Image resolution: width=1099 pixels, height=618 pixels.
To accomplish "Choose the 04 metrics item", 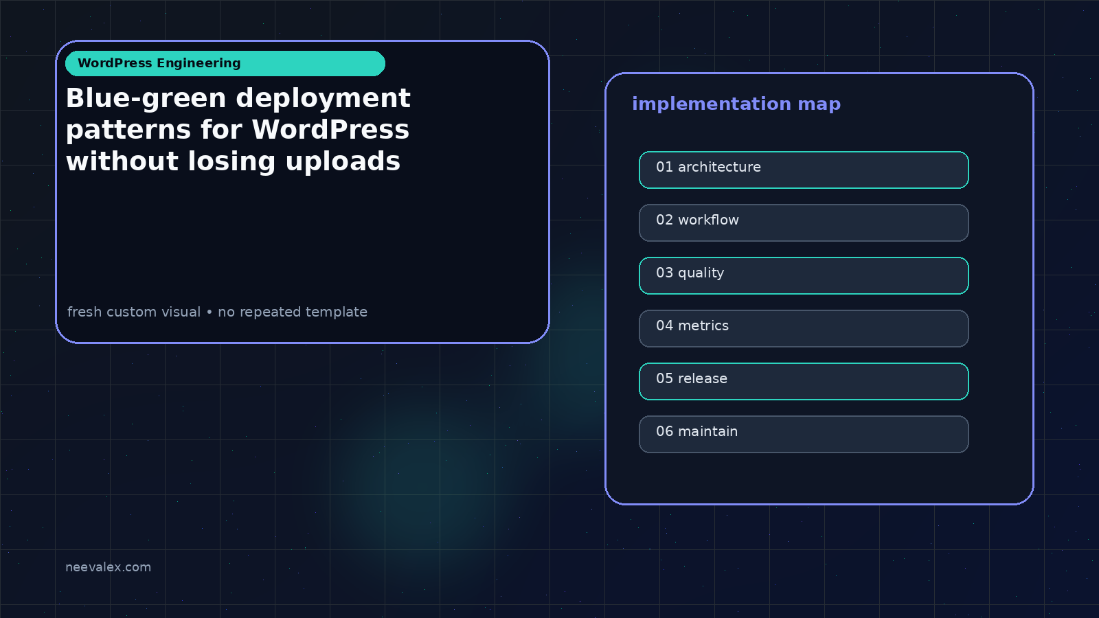I will tap(804, 328).
